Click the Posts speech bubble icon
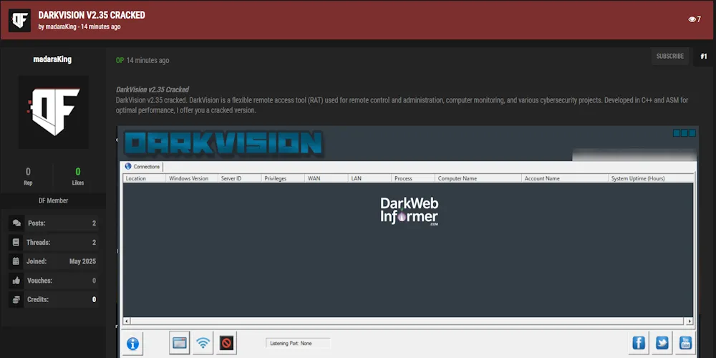 (16, 223)
